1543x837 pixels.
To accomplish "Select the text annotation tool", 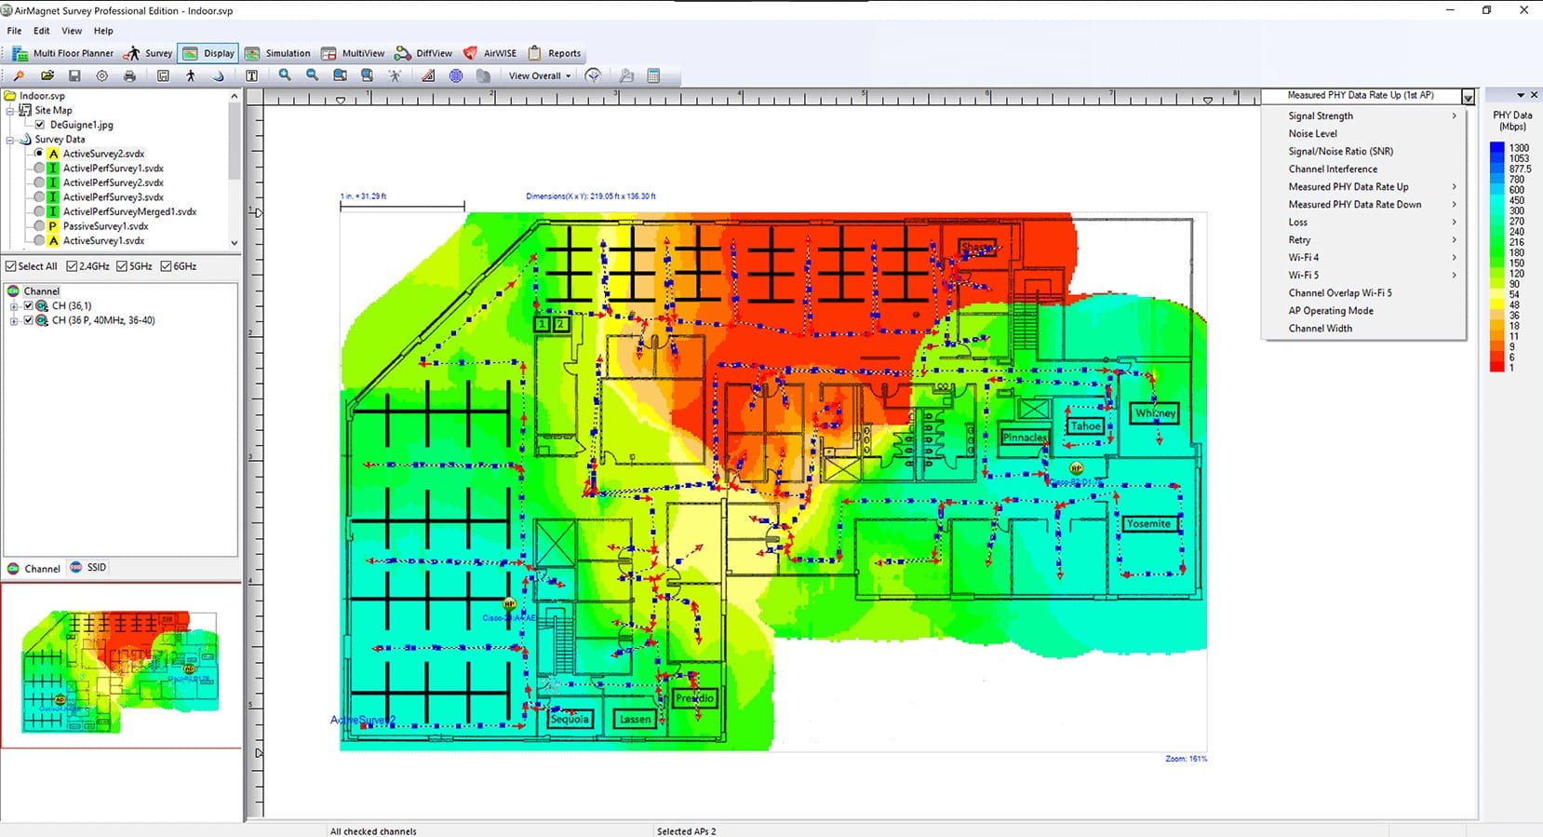I will click(x=251, y=76).
